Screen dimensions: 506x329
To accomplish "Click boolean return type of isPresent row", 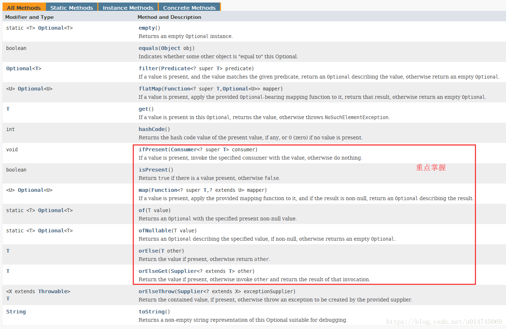I will [16, 170].
